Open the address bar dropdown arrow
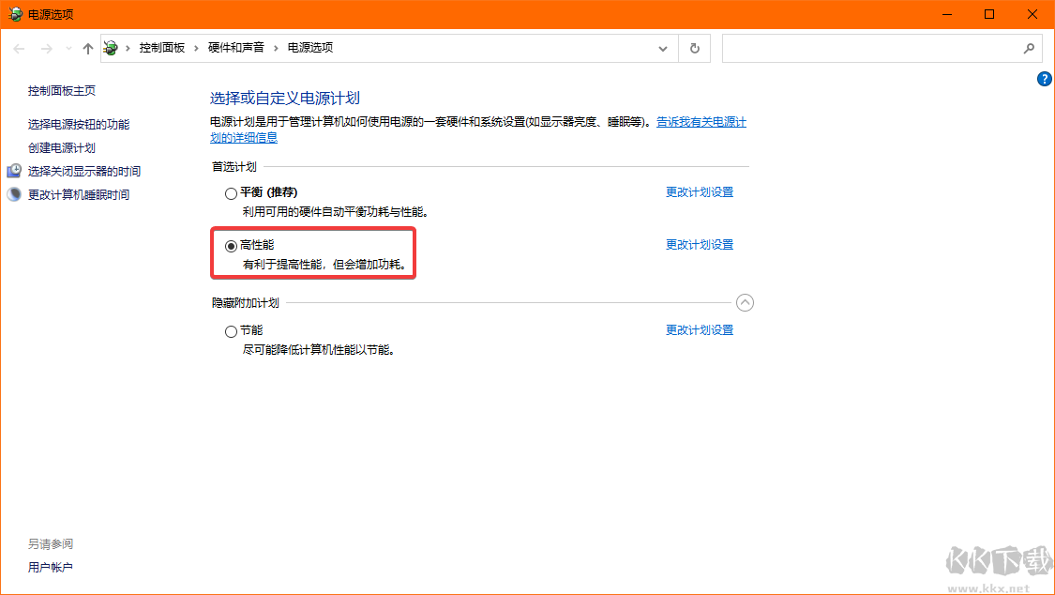1055x595 pixels. (662, 48)
